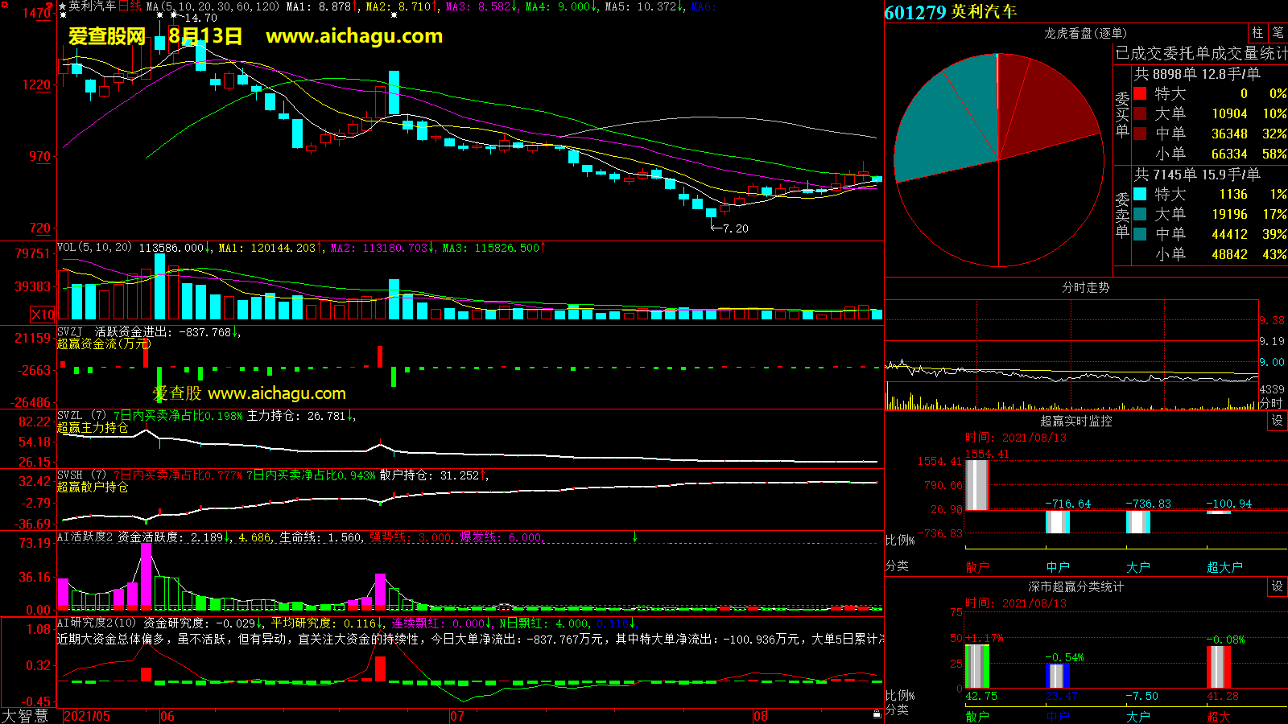The image size is (1288, 724).
Task: Open 设 settings for 超赢实时监控
Action: (1278, 421)
